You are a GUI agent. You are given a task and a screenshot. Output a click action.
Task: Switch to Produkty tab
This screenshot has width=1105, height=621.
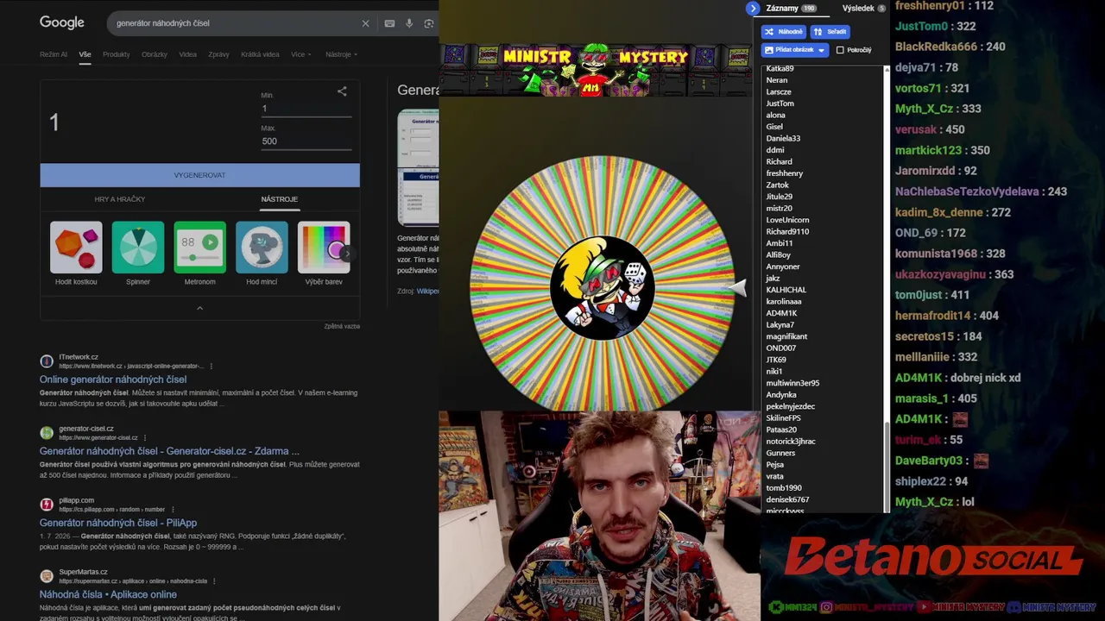click(x=116, y=54)
